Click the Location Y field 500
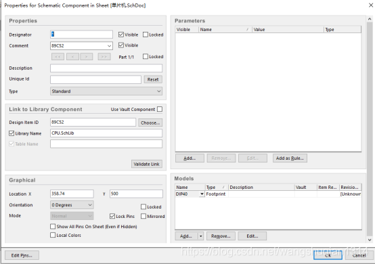Viewport: 375px width, 264px height. tap(136, 194)
